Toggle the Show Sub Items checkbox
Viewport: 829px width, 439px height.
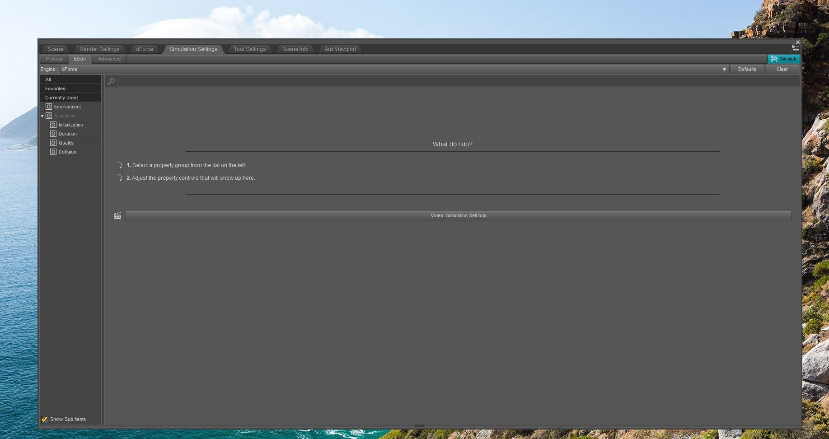pyautogui.click(x=45, y=419)
